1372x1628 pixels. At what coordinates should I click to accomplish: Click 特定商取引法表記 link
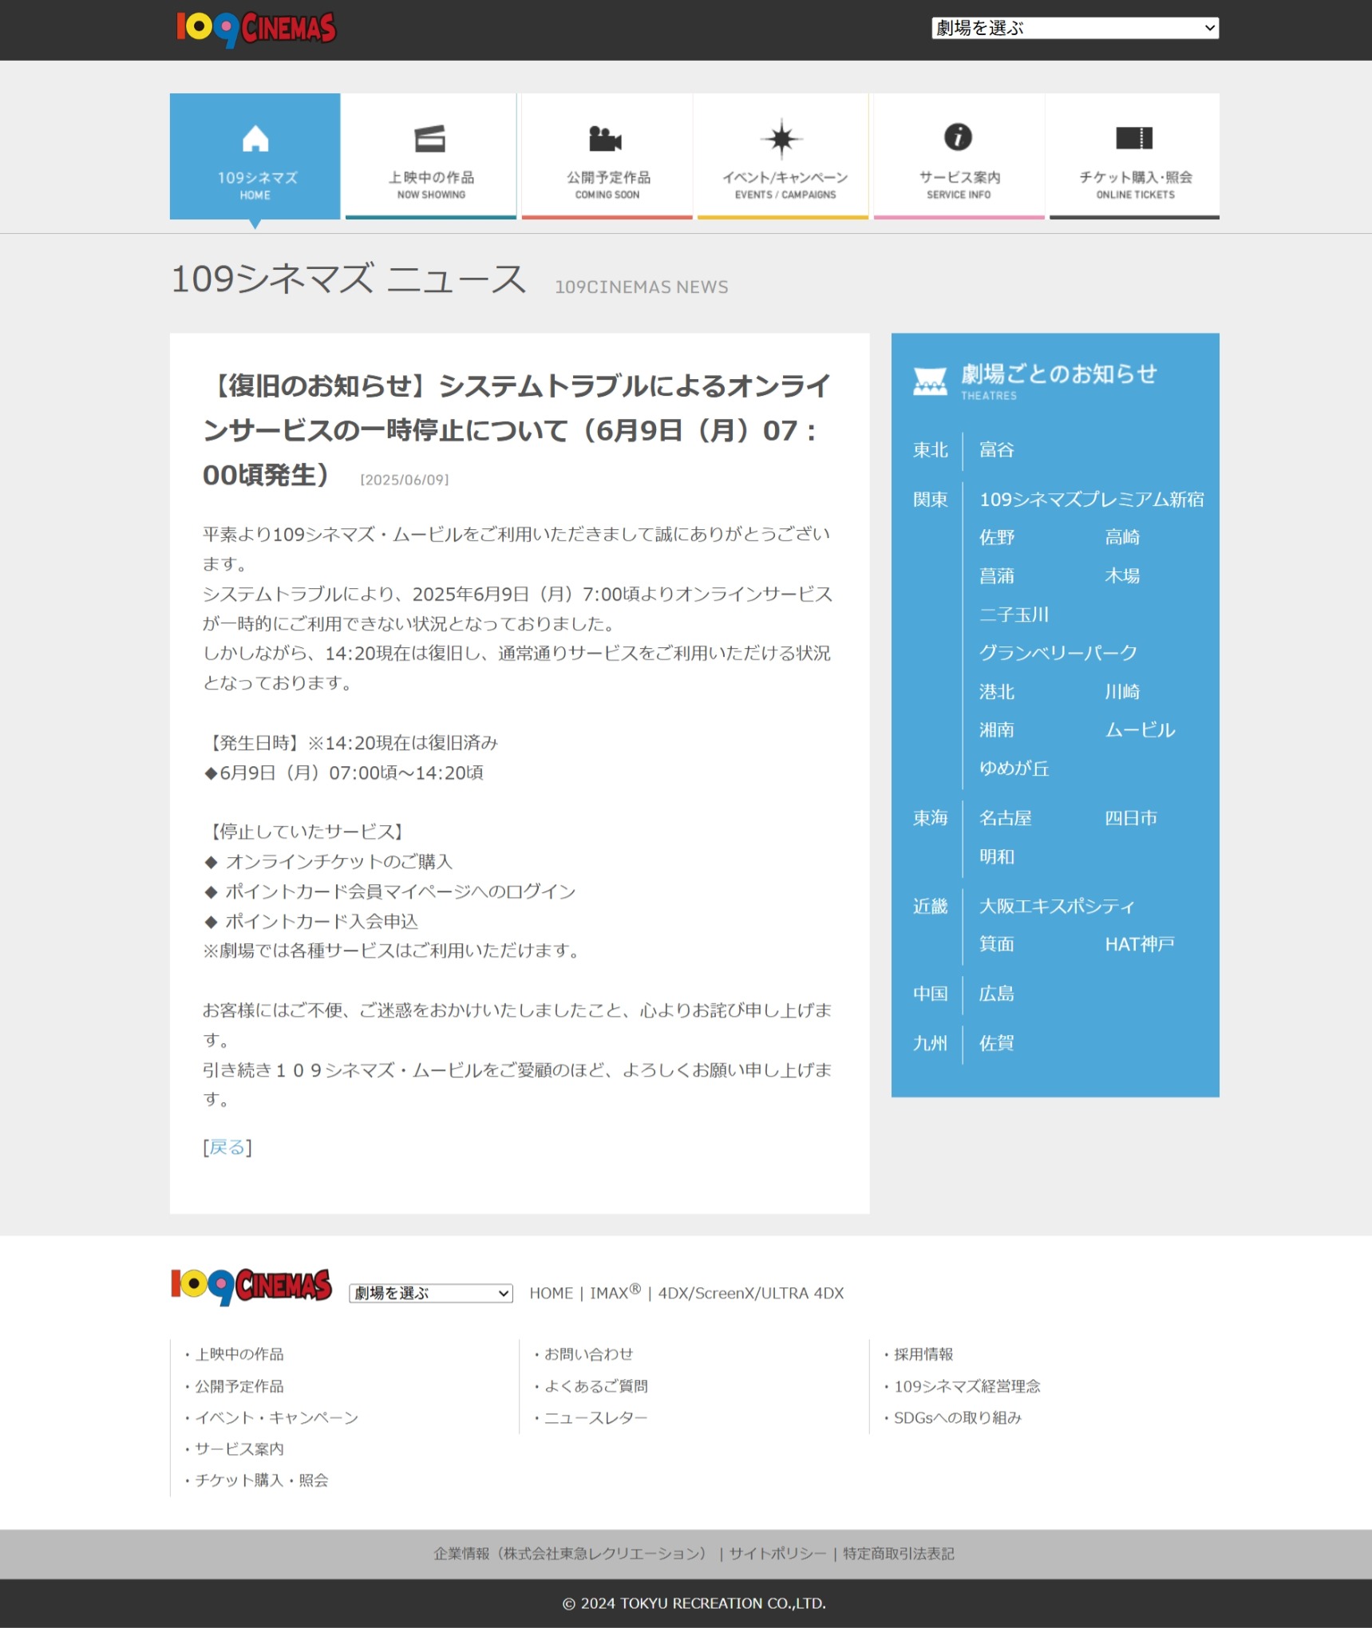899,1554
